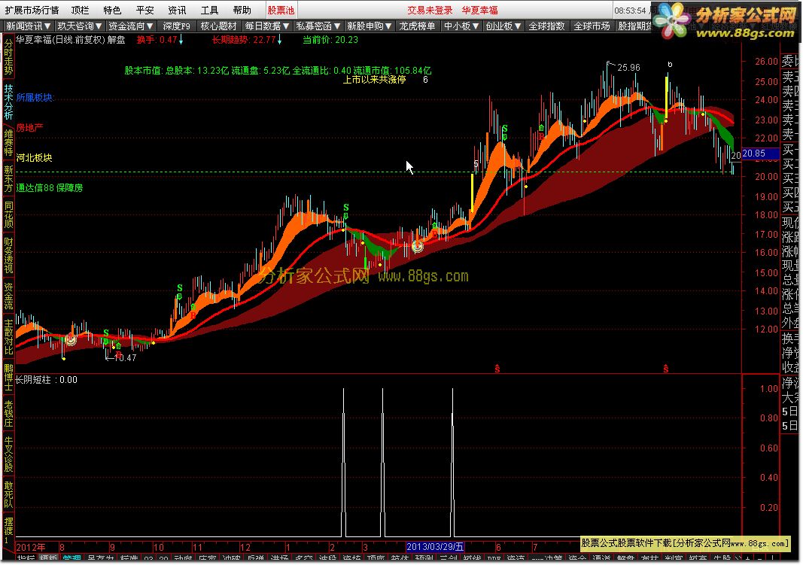Click the yellow signal bar labeled b
803x565 pixels.
point(666,99)
